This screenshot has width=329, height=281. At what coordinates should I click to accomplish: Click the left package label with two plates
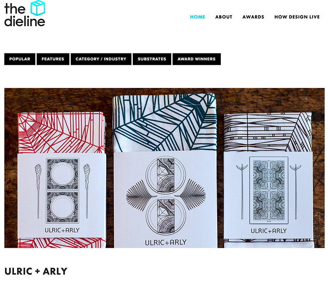coord(62,196)
